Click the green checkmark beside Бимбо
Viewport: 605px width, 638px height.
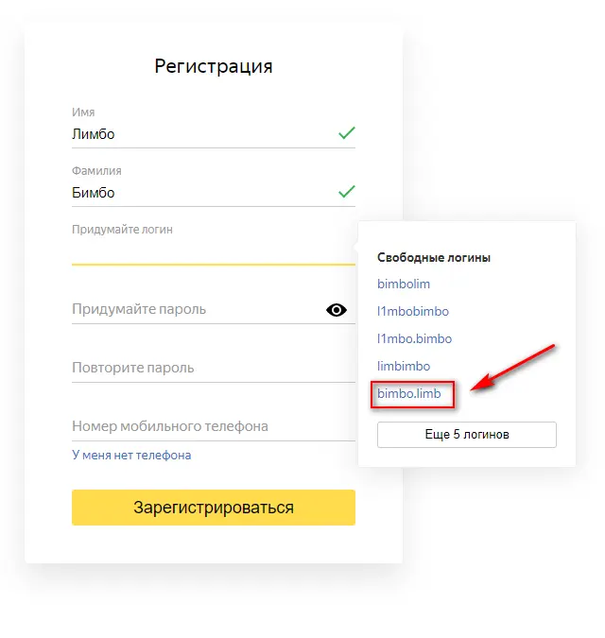point(347,191)
